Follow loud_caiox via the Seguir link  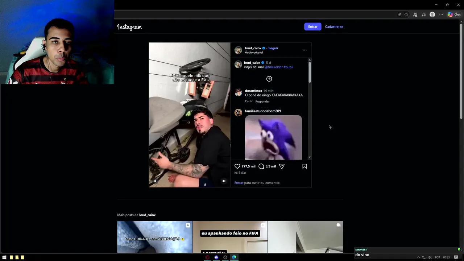pos(273,48)
